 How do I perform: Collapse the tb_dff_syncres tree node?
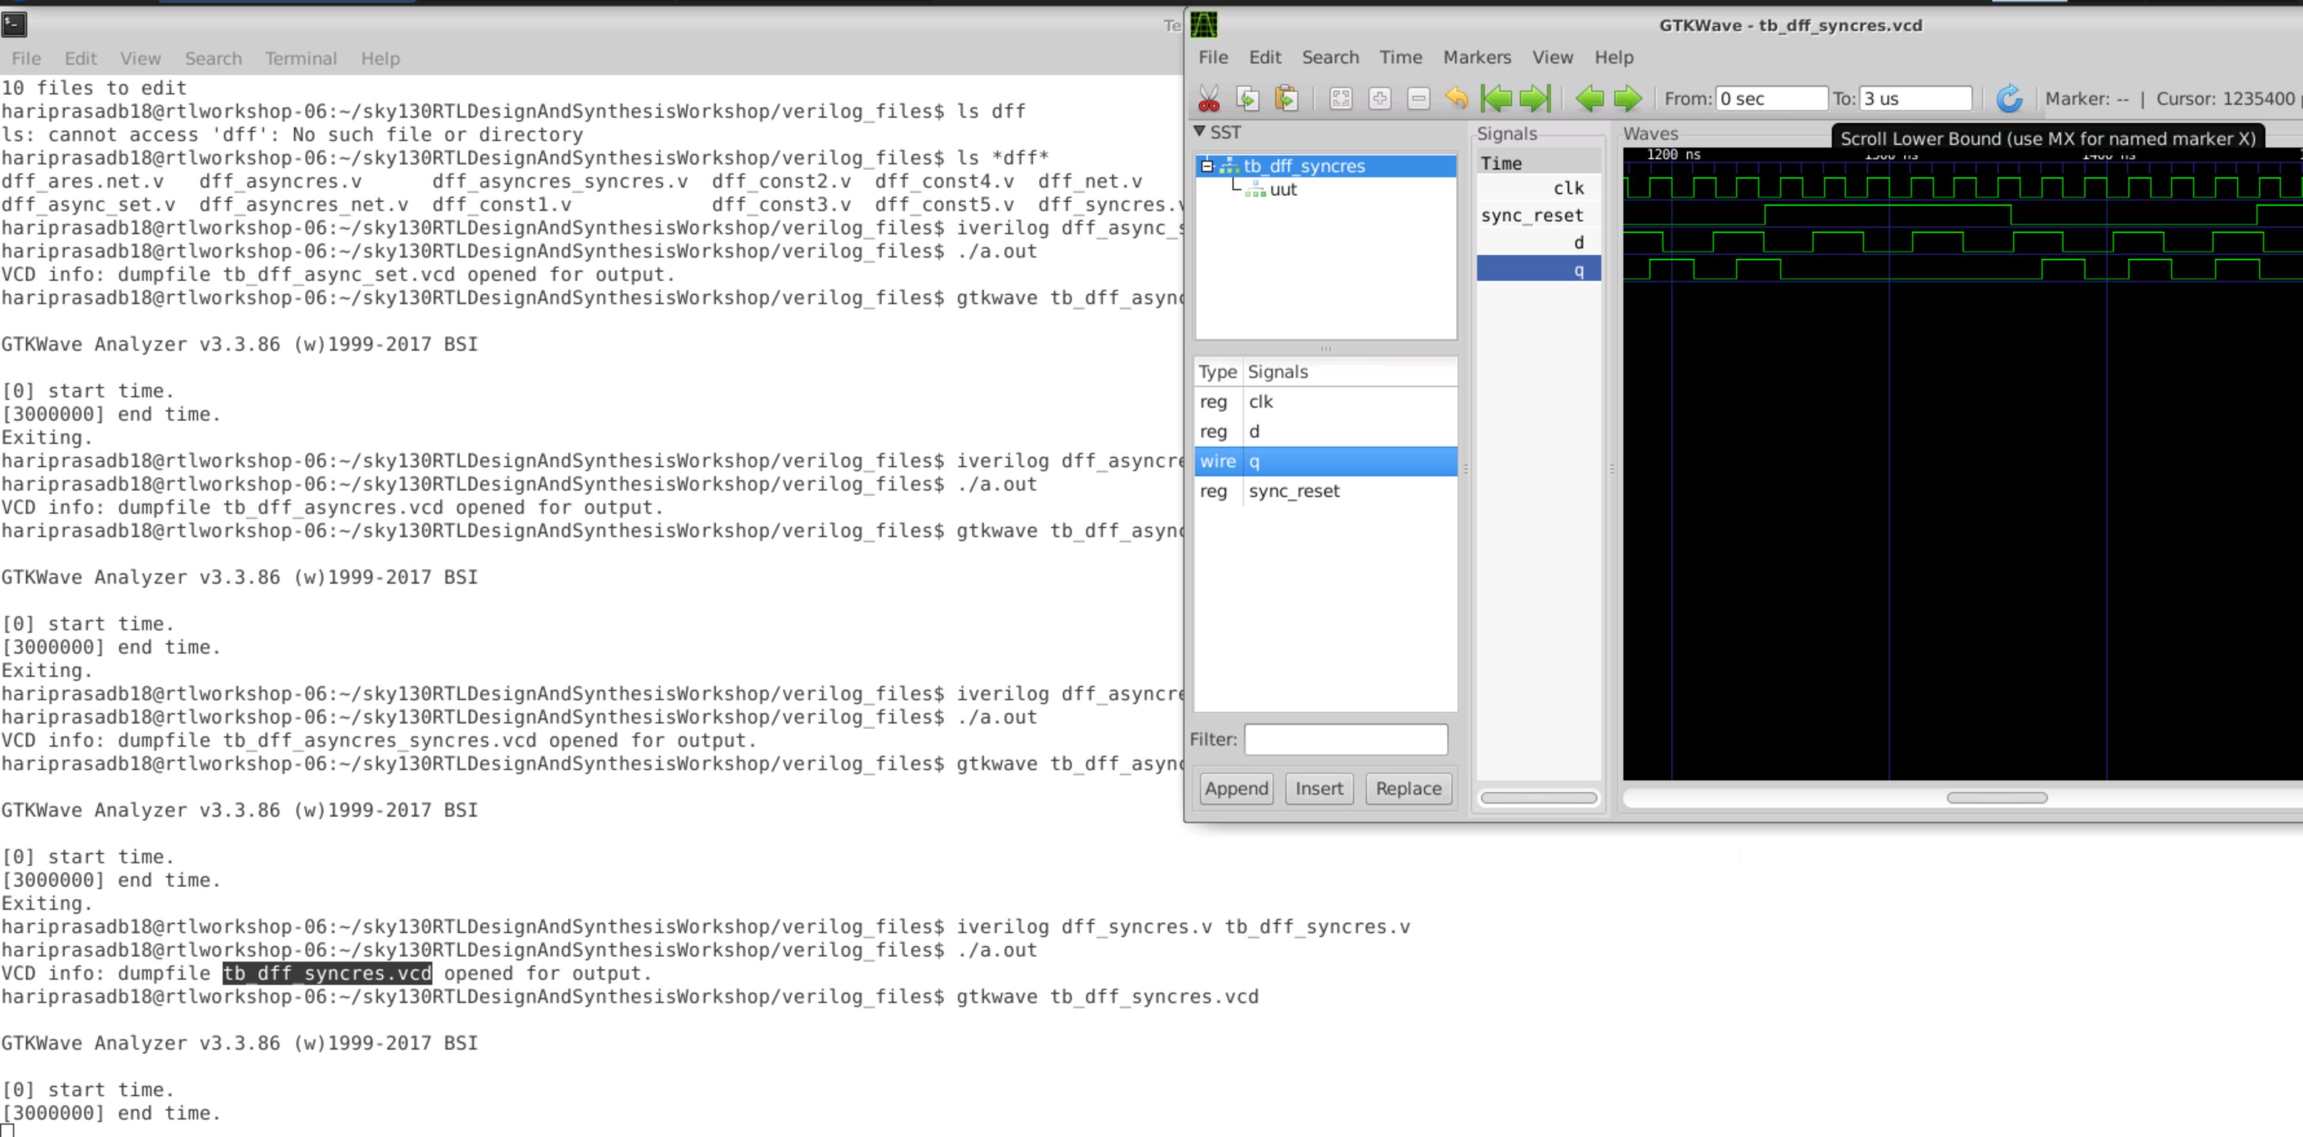(1208, 166)
